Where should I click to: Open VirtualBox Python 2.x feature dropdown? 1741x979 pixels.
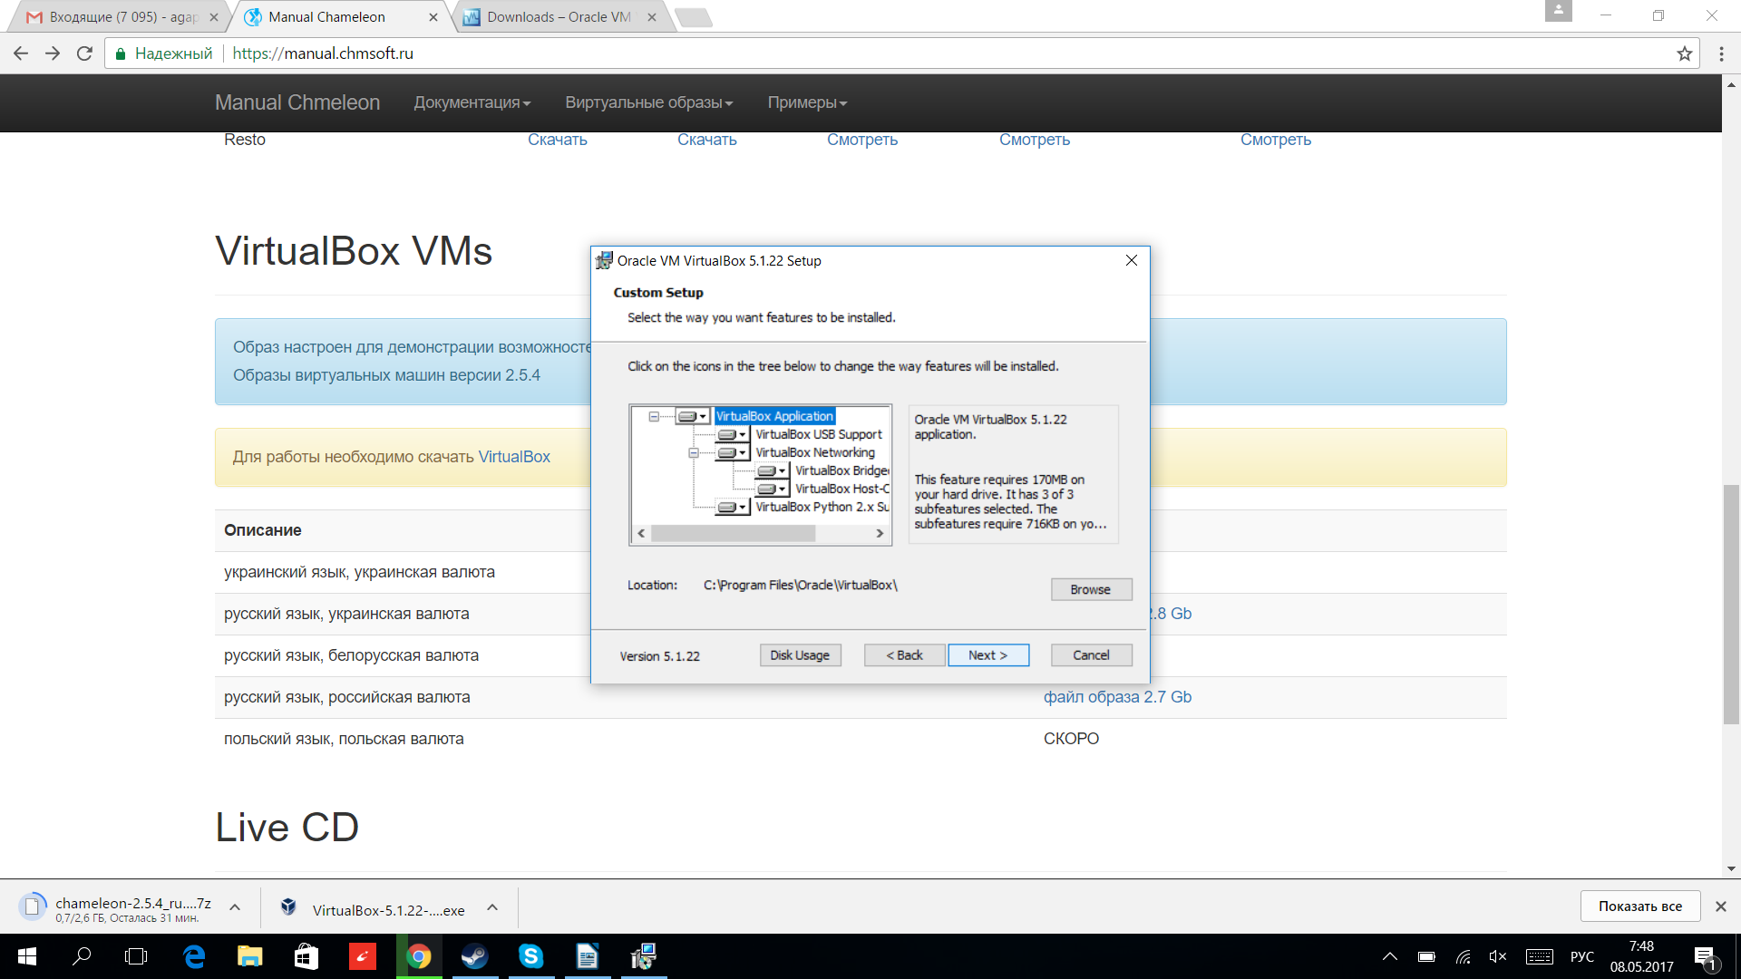(x=733, y=507)
